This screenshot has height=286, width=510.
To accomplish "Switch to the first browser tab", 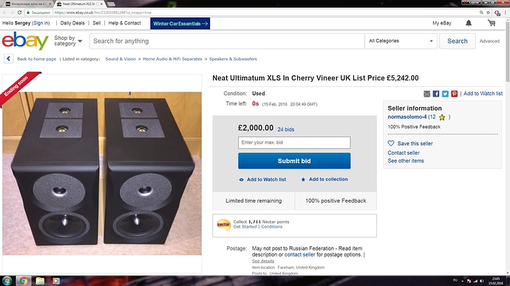I will [29, 4].
